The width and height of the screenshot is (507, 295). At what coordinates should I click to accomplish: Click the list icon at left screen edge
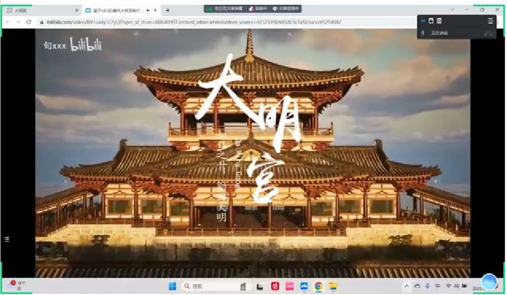6,239
